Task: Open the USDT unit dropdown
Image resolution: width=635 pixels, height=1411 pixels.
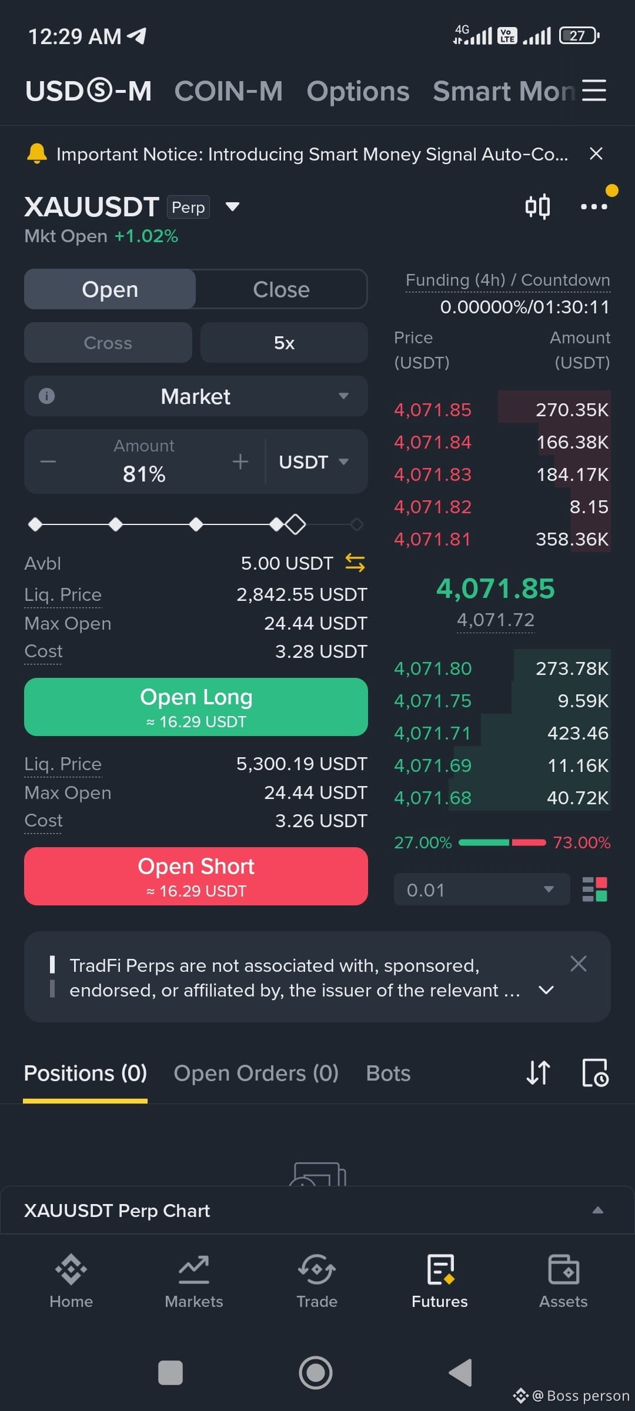Action: coord(314,462)
